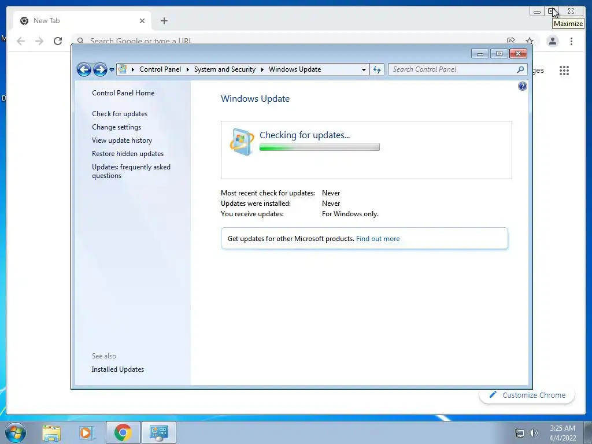The image size is (592, 444).
Task: Open Google apps grid in Chrome
Action: pyautogui.click(x=564, y=70)
